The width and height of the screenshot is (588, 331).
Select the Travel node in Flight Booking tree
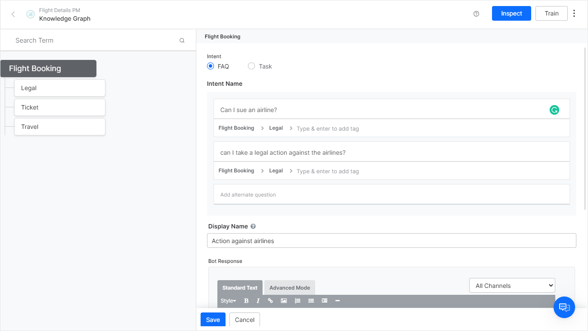pos(59,126)
